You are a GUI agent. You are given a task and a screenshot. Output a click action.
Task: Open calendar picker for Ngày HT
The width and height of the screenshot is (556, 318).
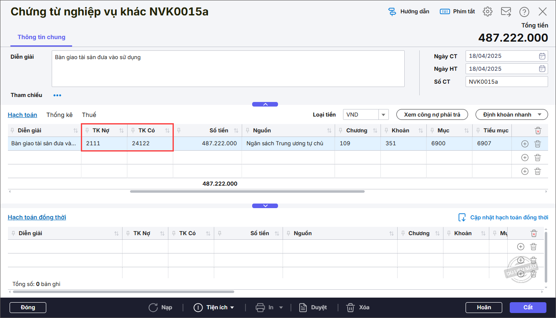click(542, 69)
